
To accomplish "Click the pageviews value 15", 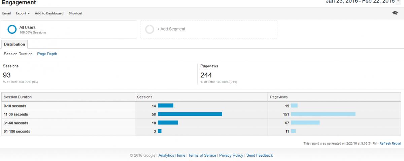I will click(287, 106).
